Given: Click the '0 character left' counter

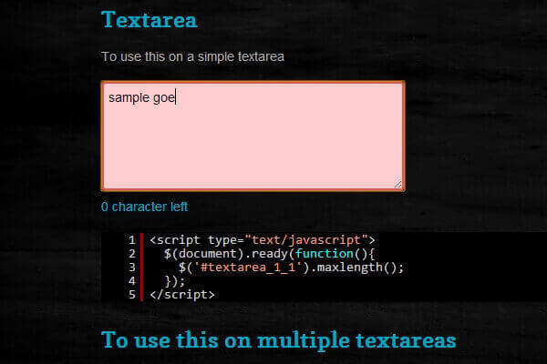Looking at the screenshot, I should [x=144, y=207].
